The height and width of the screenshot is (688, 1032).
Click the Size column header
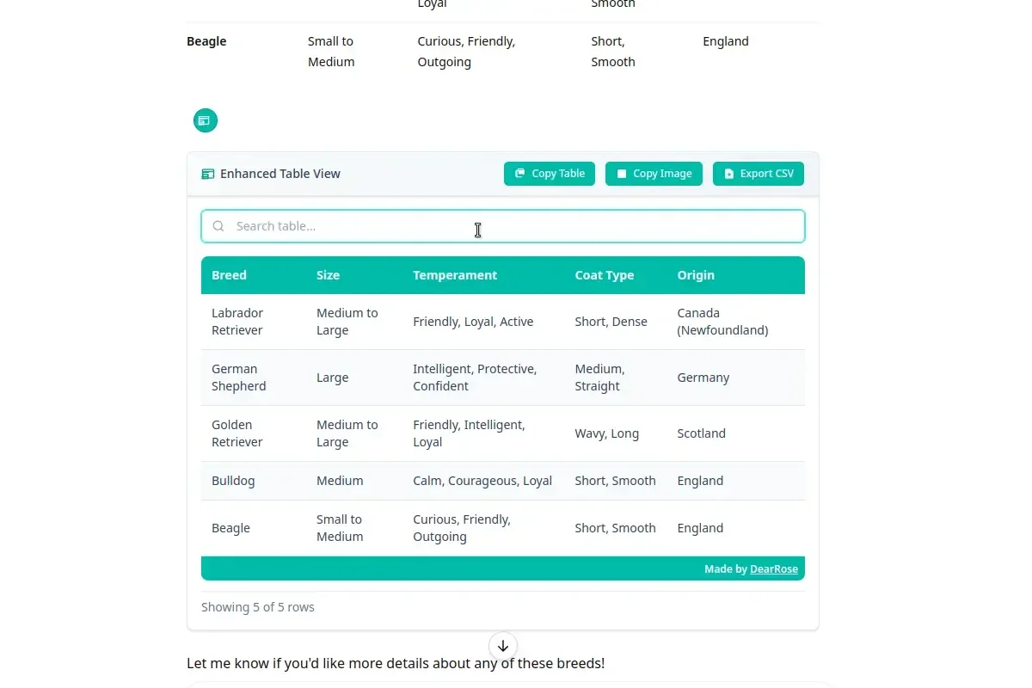tap(328, 275)
